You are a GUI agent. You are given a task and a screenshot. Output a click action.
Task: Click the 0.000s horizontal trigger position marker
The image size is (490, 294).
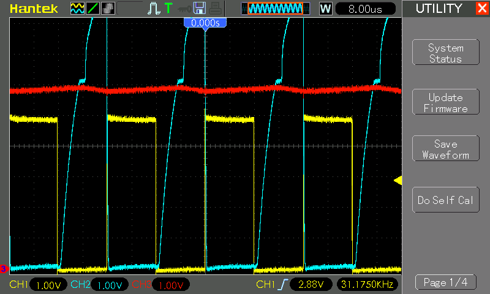[x=206, y=23]
